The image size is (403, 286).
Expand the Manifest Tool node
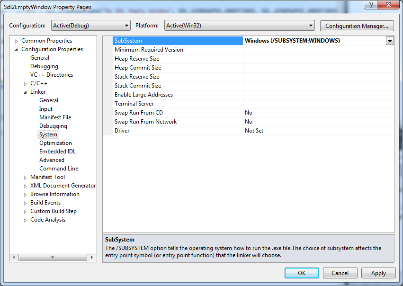[x=25, y=177]
